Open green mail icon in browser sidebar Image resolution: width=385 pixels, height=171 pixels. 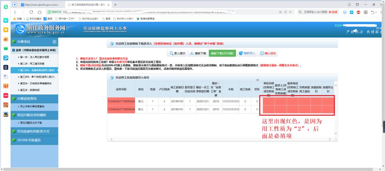point(6,49)
